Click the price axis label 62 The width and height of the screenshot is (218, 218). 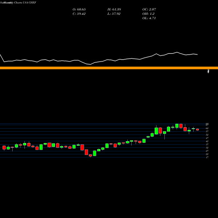tap(207, 128)
